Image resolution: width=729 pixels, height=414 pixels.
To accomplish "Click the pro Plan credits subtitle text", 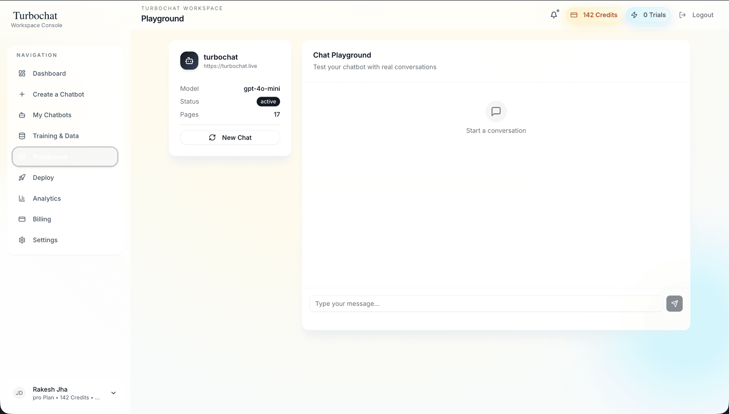I will click(66, 398).
